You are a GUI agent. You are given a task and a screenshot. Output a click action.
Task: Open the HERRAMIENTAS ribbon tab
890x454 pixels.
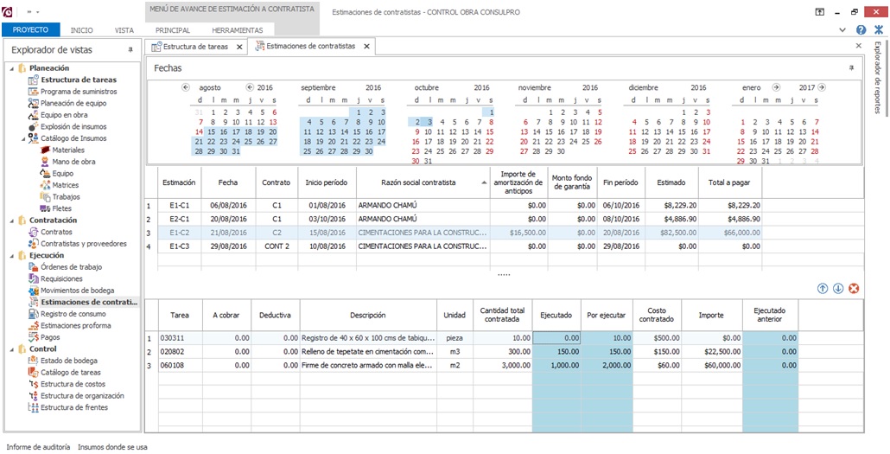238,30
